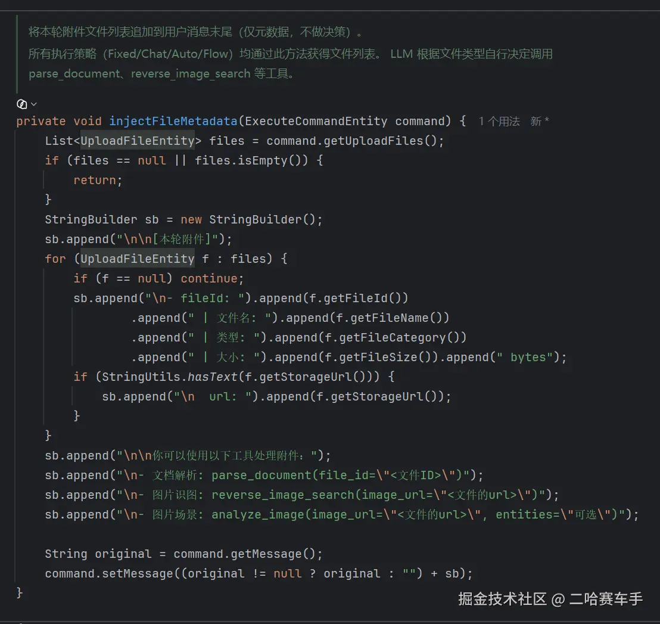Click UploadFileEntity in the for loop
The height and width of the screenshot is (624, 660).
point(138,259)
